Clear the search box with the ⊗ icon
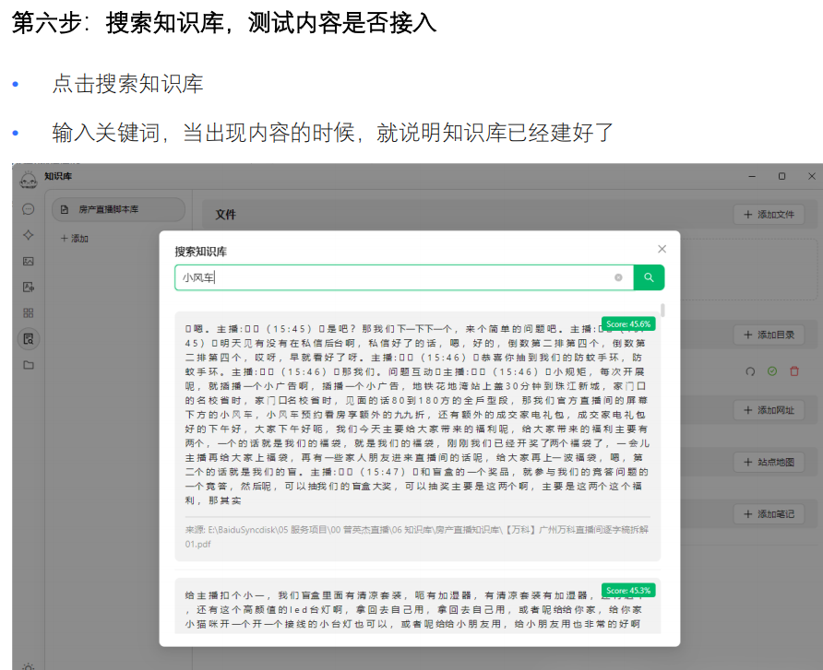The image size is (823, 670). [x=620, y=277]
